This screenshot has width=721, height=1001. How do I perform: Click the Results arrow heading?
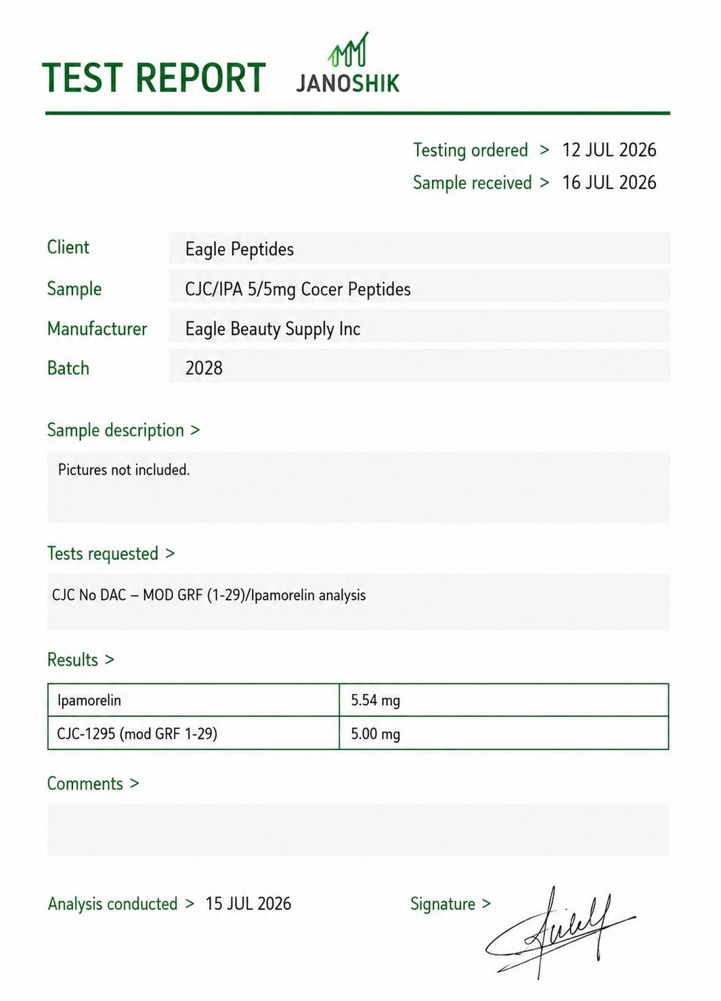(81, 659)
